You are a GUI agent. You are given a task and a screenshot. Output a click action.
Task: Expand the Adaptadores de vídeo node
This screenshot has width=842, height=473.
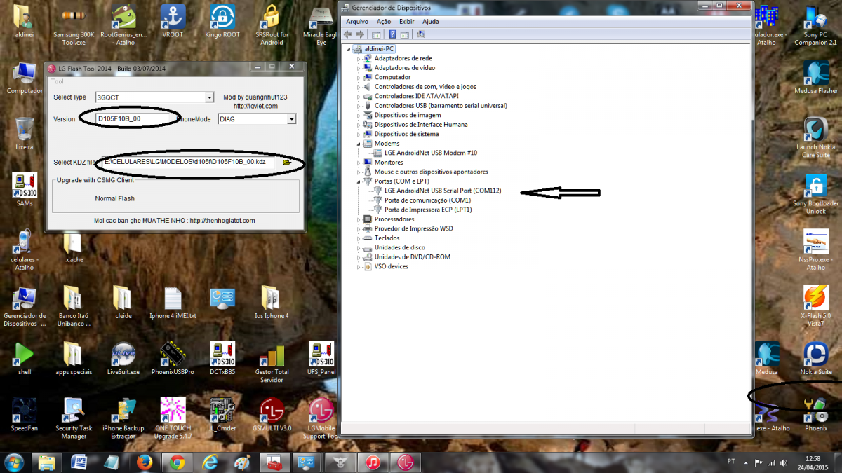tap(359, 68)
